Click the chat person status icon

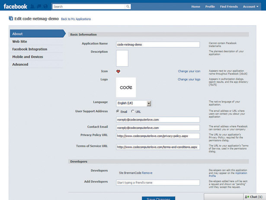[247, 197]
